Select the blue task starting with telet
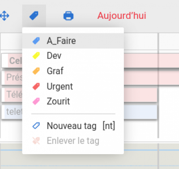The height and width of the screenshot is (169, 179). pyautogui.click(x=12, y=112)
